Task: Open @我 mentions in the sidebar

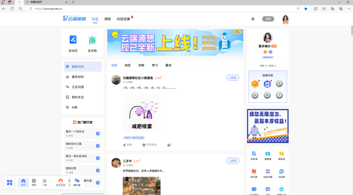Action: tap(83, 107)
